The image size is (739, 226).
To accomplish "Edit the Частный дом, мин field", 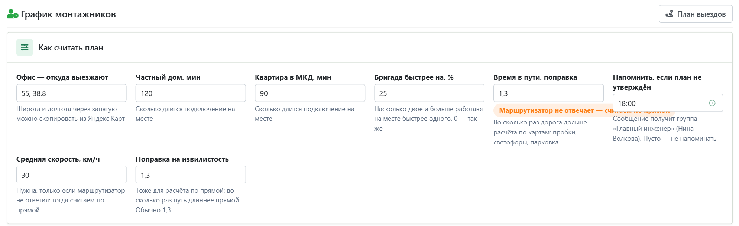I will pos(191,93).
